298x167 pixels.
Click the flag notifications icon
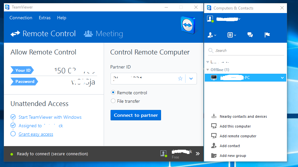[267, 35]
